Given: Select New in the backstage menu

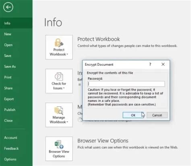Looking at the screenshot, I should (x=16, y=34).
